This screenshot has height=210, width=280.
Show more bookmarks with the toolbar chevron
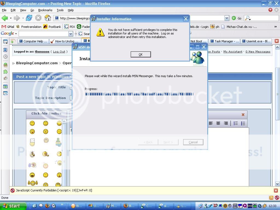pos(276,27)
